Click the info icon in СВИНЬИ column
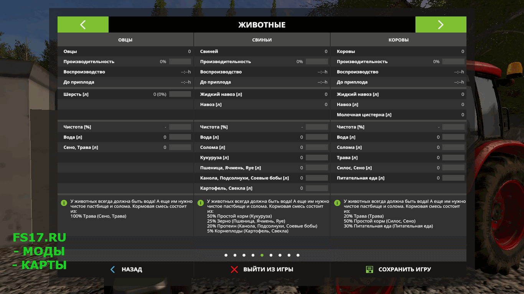This screenshot has width=524, height=294. (200, 203)
